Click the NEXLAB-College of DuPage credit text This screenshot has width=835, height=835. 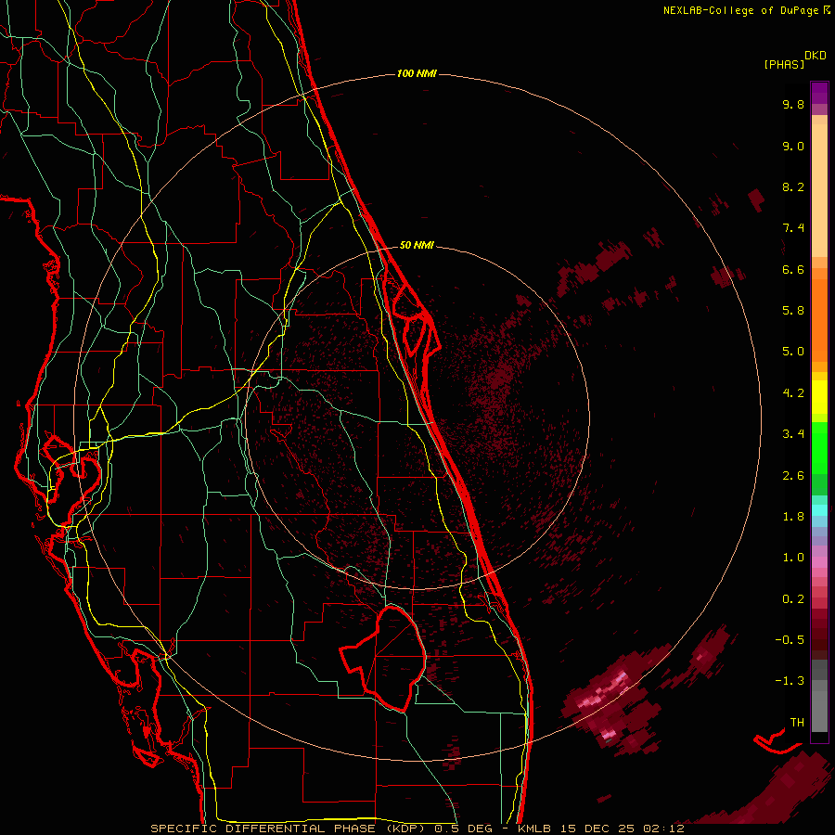coord(740,10)
